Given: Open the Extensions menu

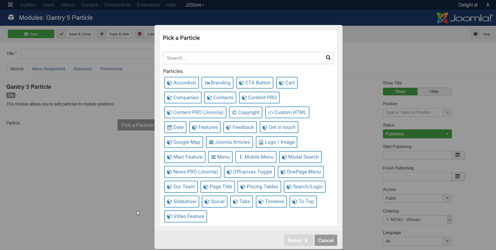Looking at the screenshot, I should (x=148, y=5).
